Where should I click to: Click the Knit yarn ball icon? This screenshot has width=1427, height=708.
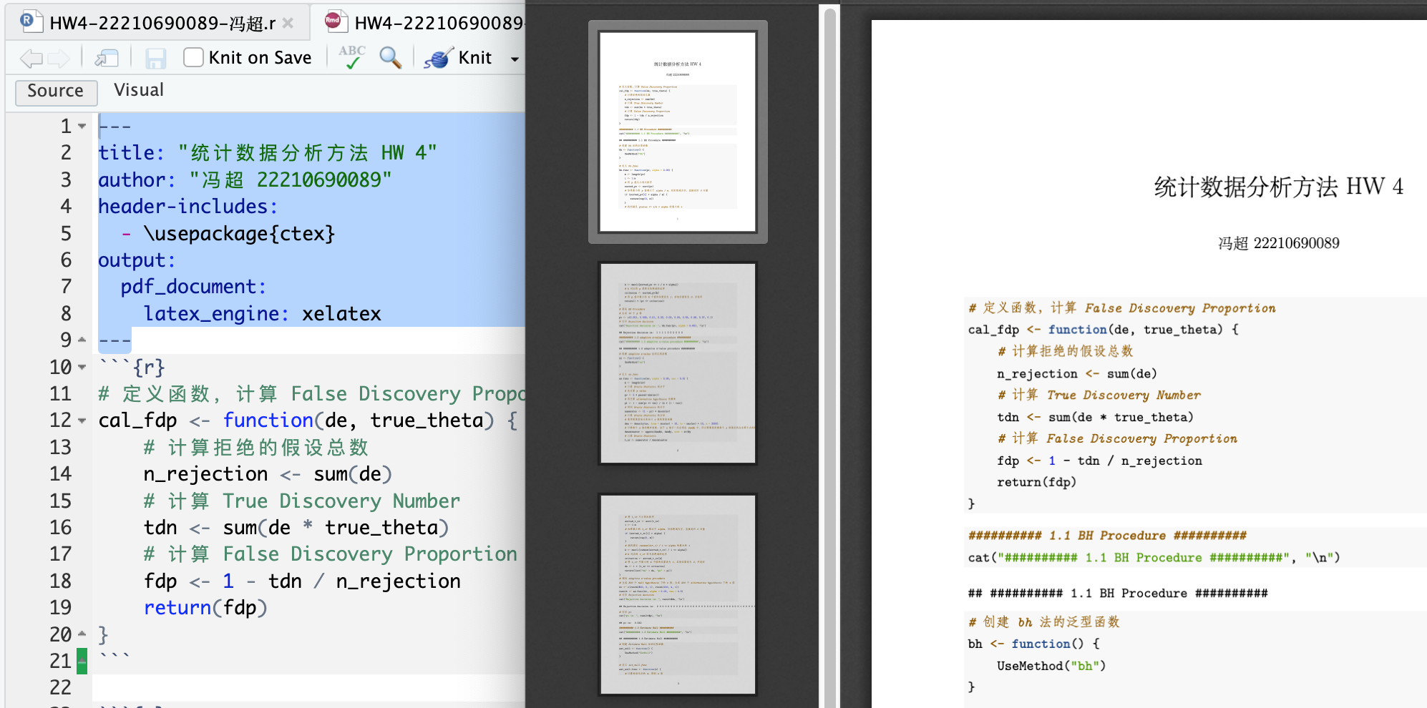438,58
